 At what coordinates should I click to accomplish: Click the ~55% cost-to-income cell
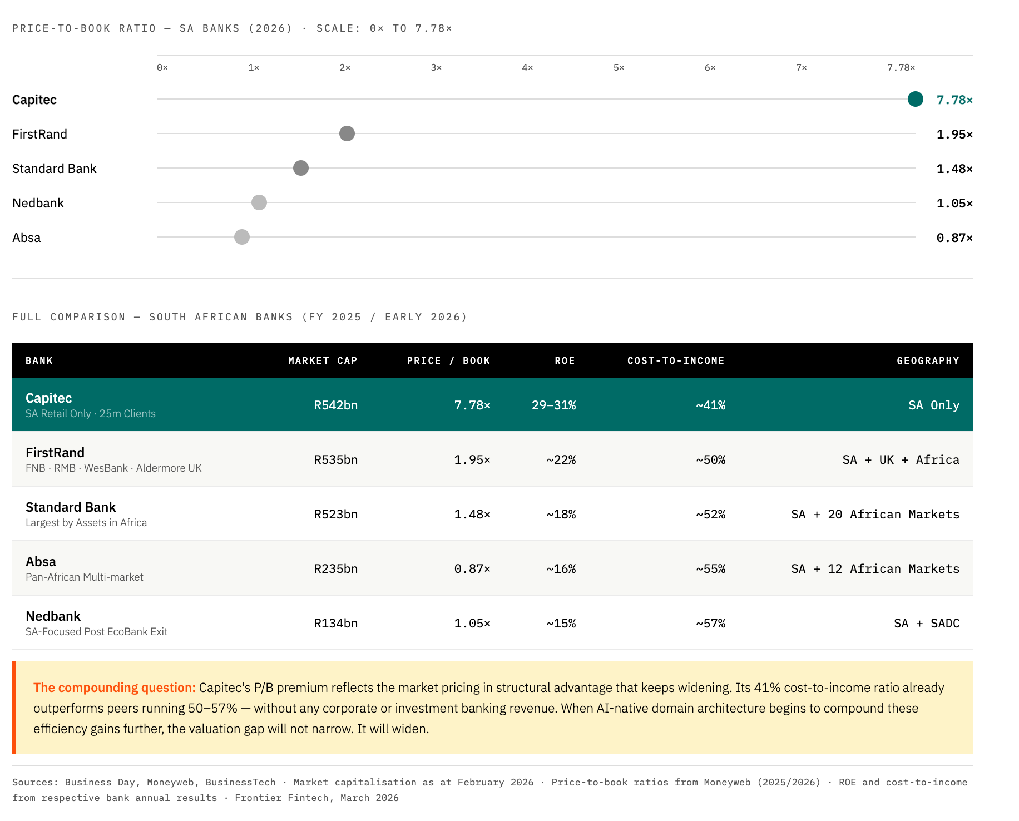pyautogui.click(x=710, y=568)
